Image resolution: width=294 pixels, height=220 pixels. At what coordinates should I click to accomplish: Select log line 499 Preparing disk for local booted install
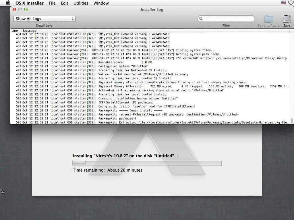click(x=150, y=95)
